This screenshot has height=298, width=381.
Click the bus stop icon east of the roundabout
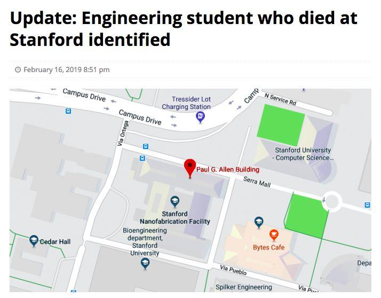(367, 205)
